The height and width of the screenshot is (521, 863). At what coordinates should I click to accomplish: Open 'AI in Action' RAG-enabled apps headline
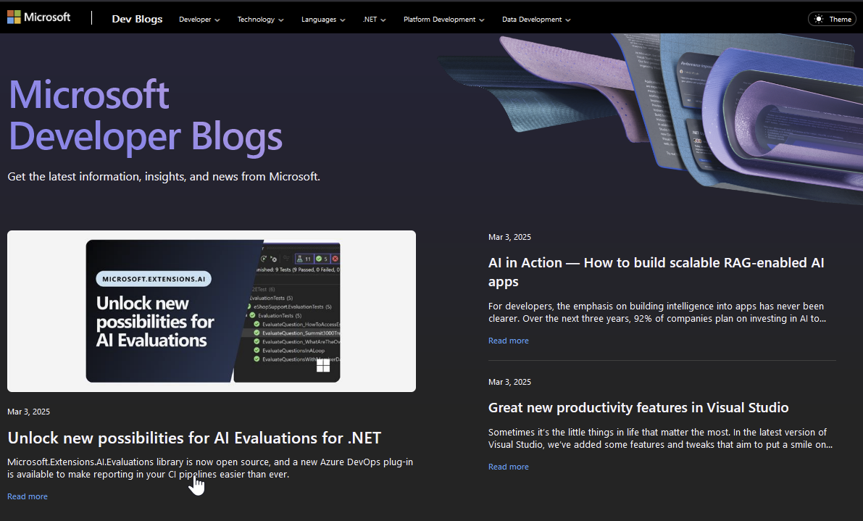656,272
